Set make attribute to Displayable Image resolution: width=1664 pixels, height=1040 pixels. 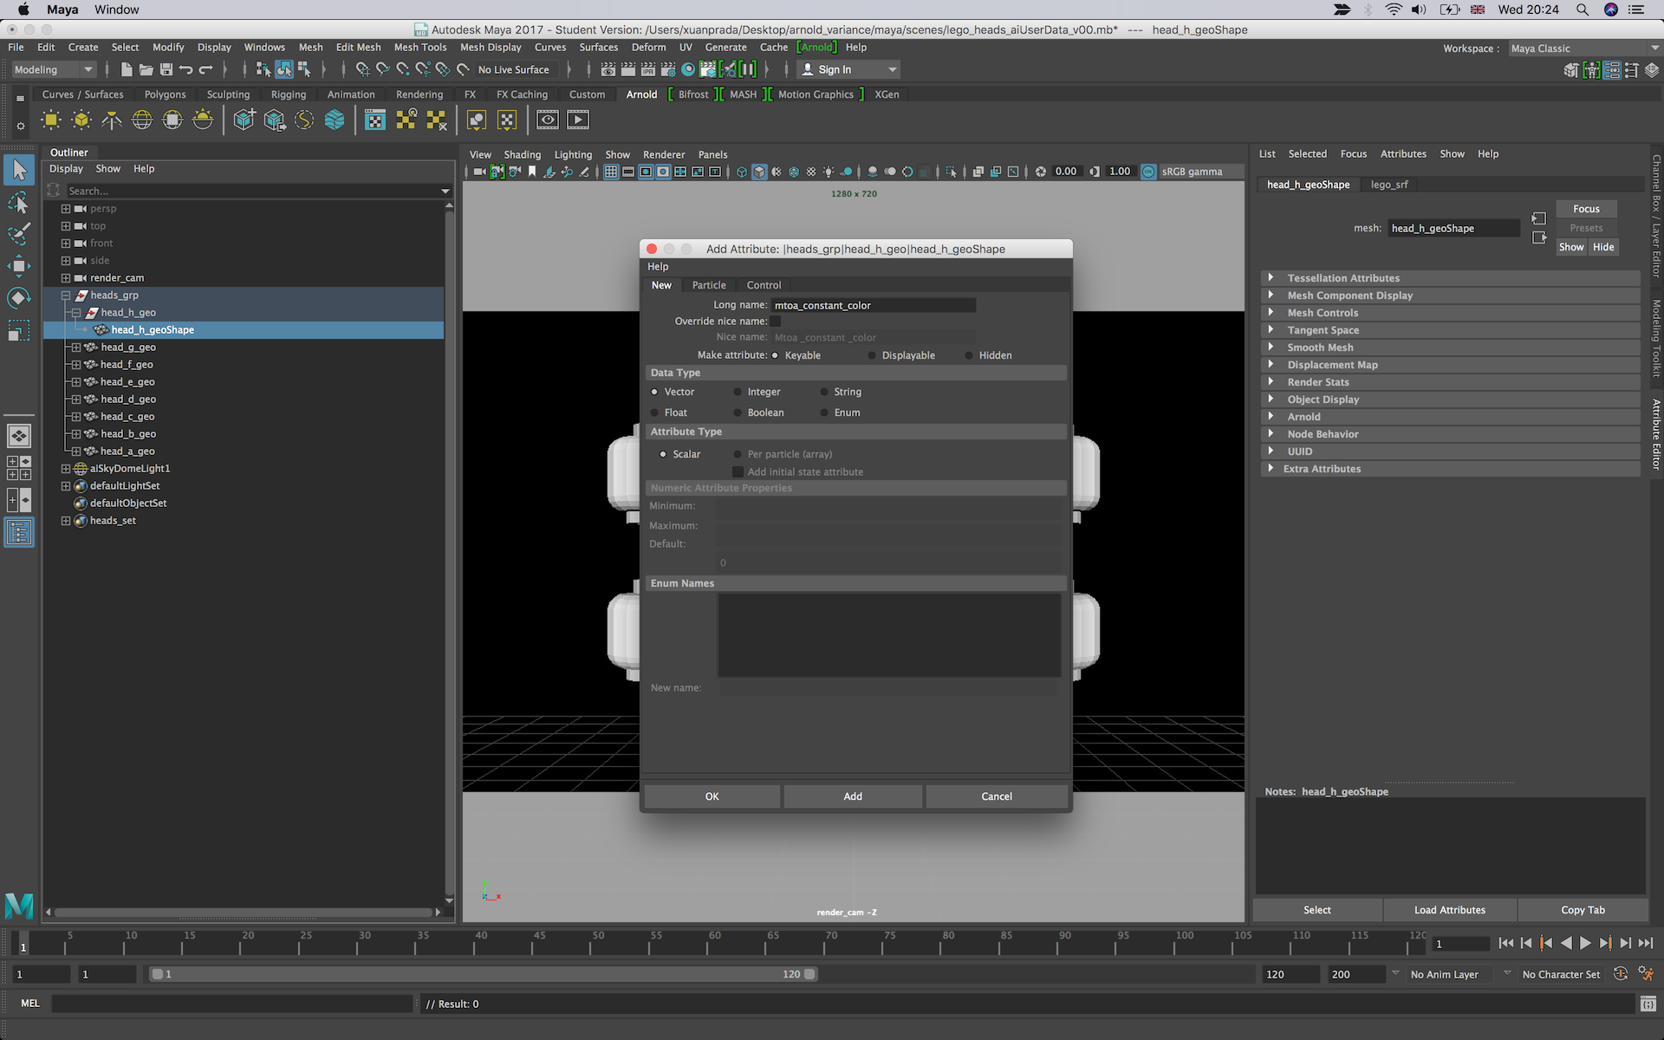coord(872,355)
